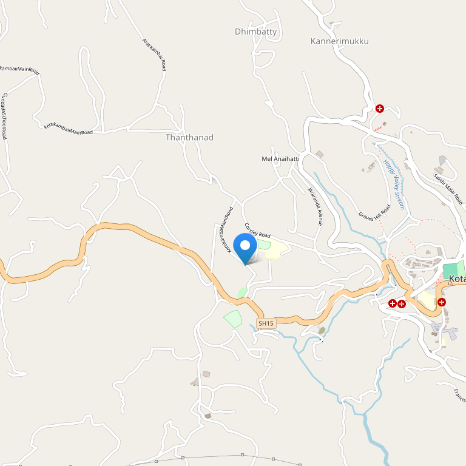Select the hospital icon below Kannerimukku

click(x=379, y=109)
